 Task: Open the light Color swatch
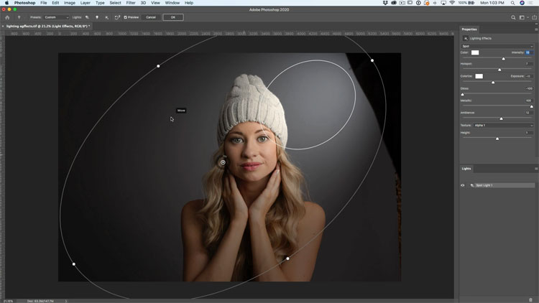tap(475, 52)
